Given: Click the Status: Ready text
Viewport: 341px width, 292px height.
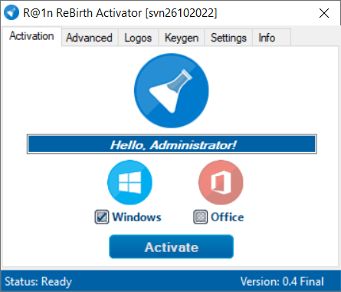Looking at the screenshot, I should point(38,281).
